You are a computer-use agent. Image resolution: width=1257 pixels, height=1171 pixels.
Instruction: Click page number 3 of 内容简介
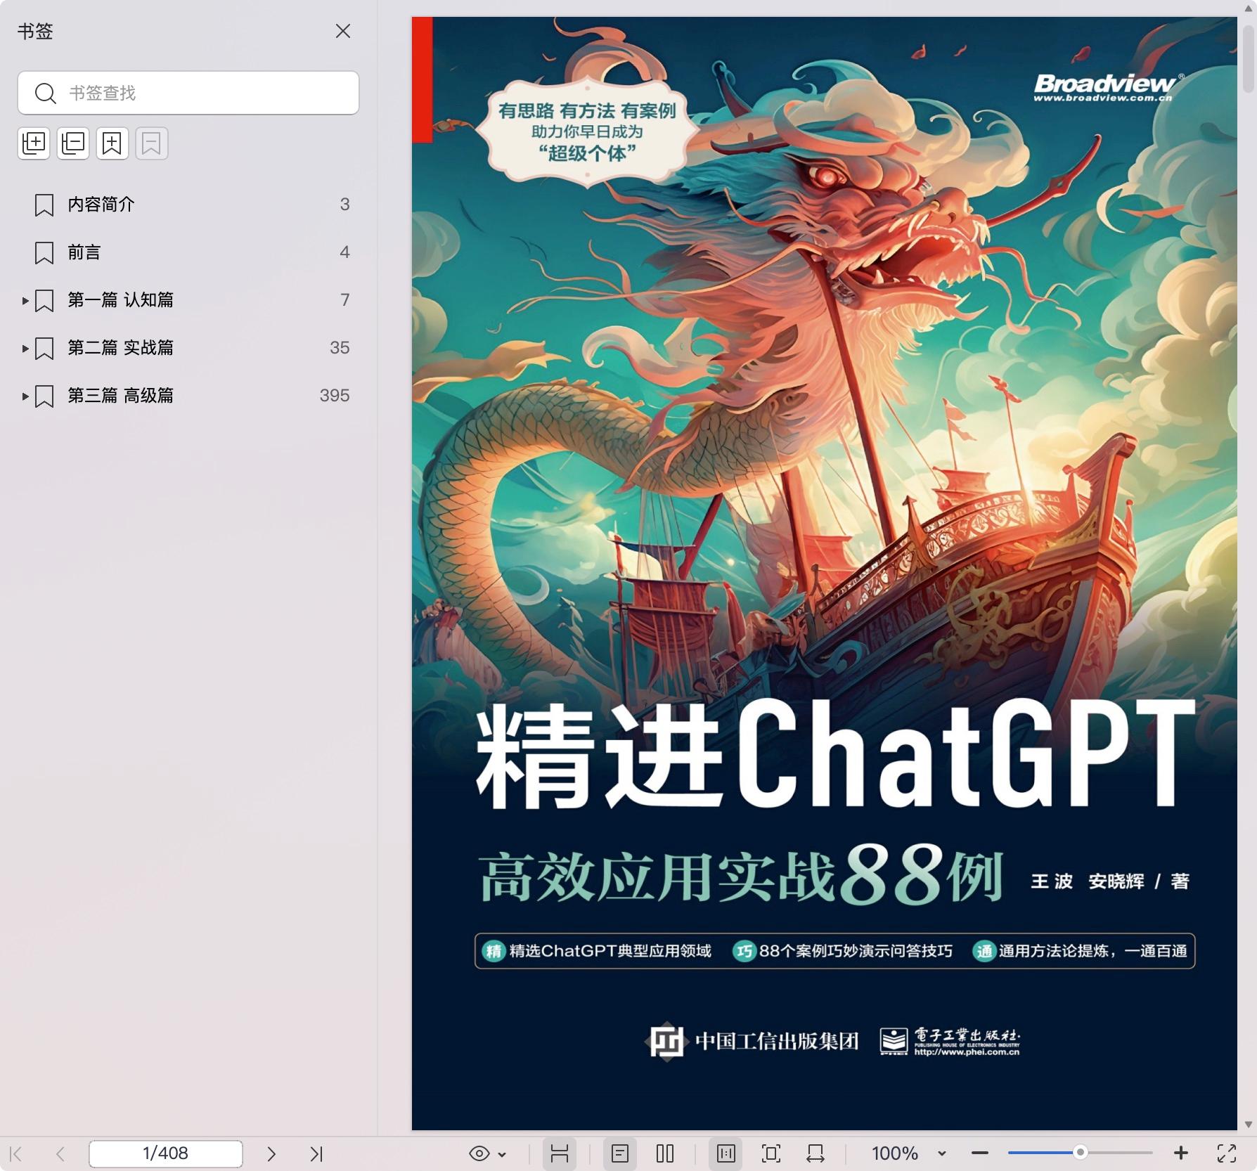pyautogui.click(x=344, y=205)
